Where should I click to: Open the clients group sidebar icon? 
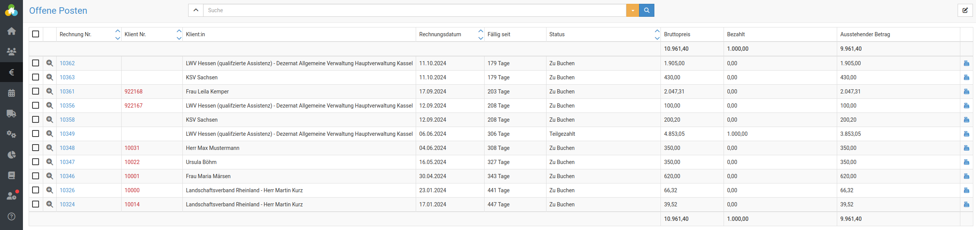coord(11,51)
